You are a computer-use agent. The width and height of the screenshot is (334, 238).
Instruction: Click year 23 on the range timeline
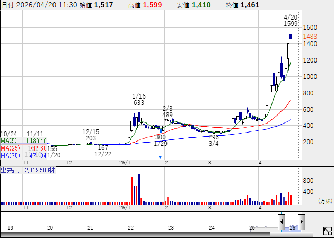[x=171, y=228]
